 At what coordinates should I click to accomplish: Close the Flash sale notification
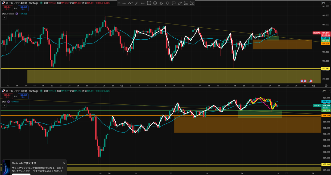coord(64,163)
